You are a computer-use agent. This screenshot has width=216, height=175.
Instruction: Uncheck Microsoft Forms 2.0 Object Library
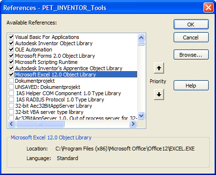pos(11,56)
